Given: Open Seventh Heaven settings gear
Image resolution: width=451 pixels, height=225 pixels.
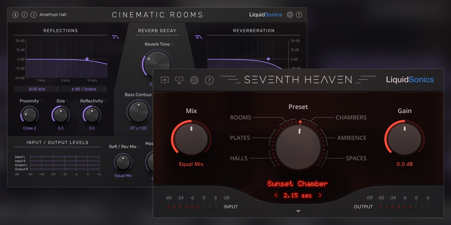Looking at the screenshot, I should 194,80.
